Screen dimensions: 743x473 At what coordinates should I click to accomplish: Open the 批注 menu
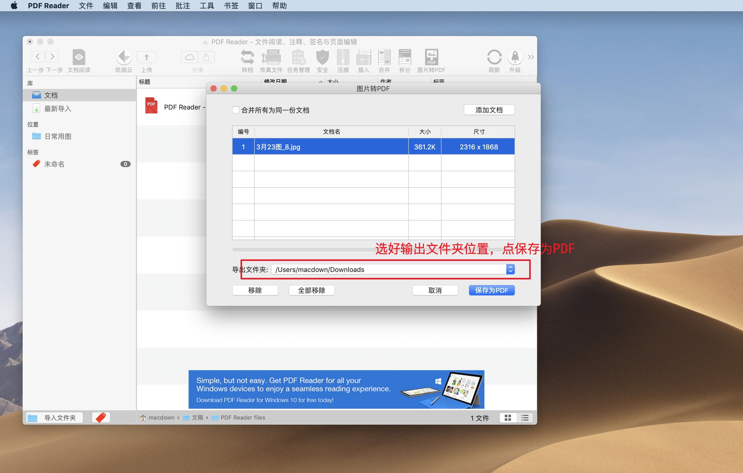(182, 6)
